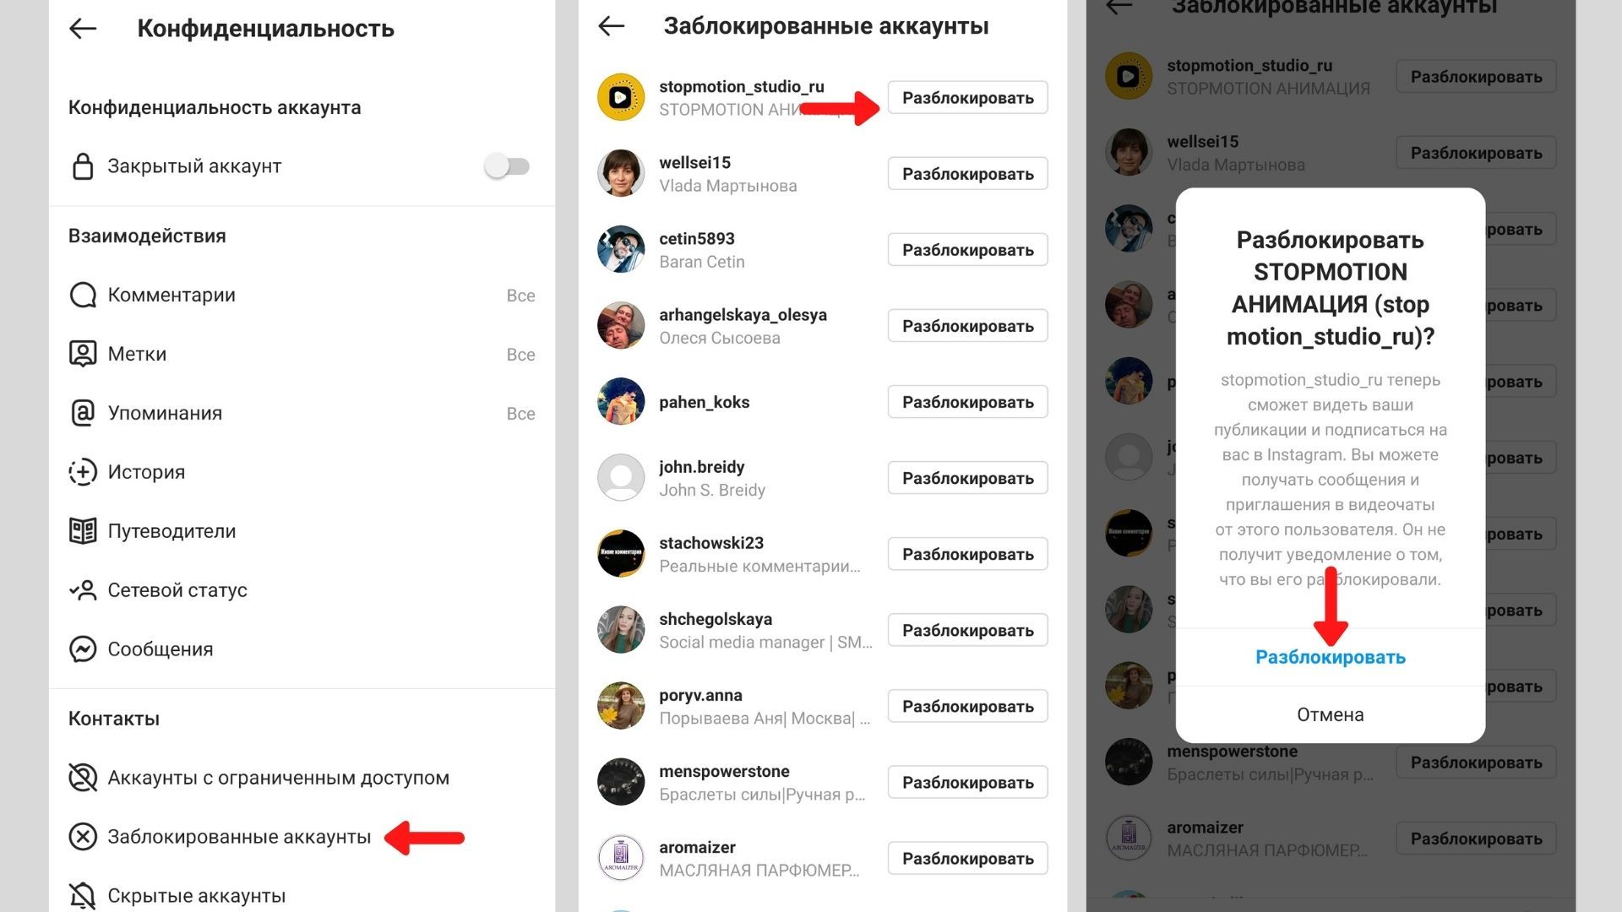The width and height of the screenshot is (1622, 912).
Task: Unblock stopmotion_studio_ru with Разблокировать button
Action: point(967,98)
